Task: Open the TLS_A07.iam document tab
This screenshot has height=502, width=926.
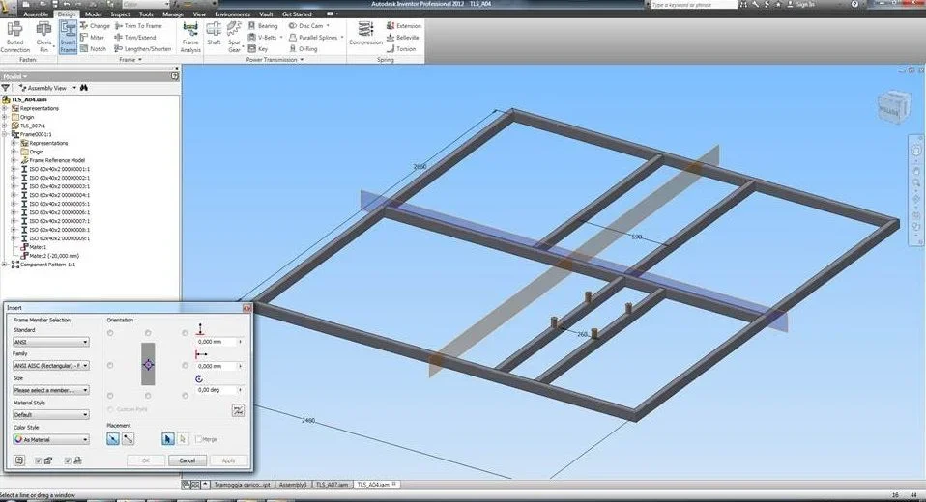Action: [332, 485]
